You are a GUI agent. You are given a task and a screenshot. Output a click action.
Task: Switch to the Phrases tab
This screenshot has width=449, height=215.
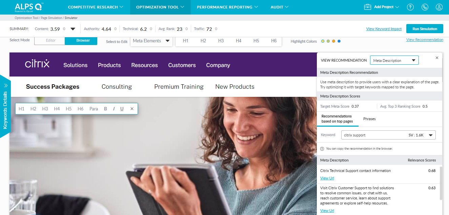click(369, 119)
